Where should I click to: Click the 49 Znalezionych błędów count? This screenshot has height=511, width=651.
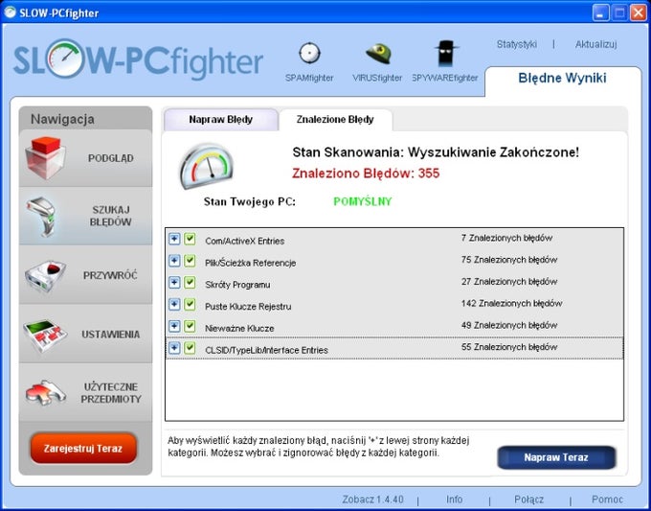click(x=509, y=325)
